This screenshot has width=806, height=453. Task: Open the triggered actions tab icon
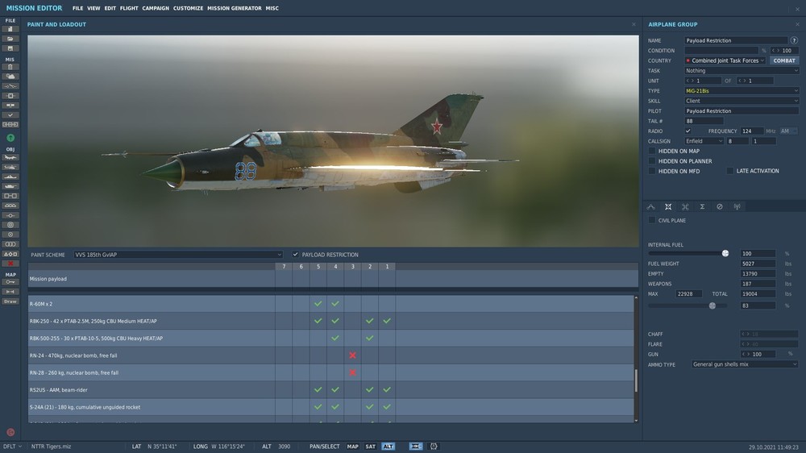tap(685, 206)
